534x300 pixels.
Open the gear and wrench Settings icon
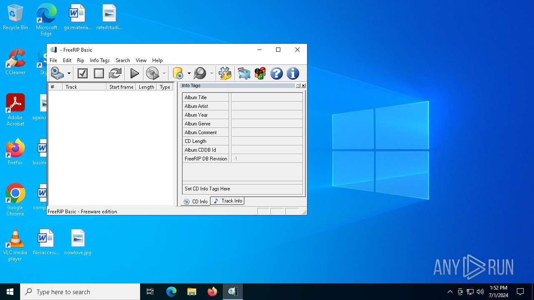225,73
